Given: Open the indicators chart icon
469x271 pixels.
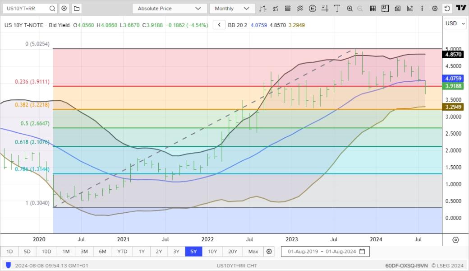Looking at the screenshot, I should [275, 9].
